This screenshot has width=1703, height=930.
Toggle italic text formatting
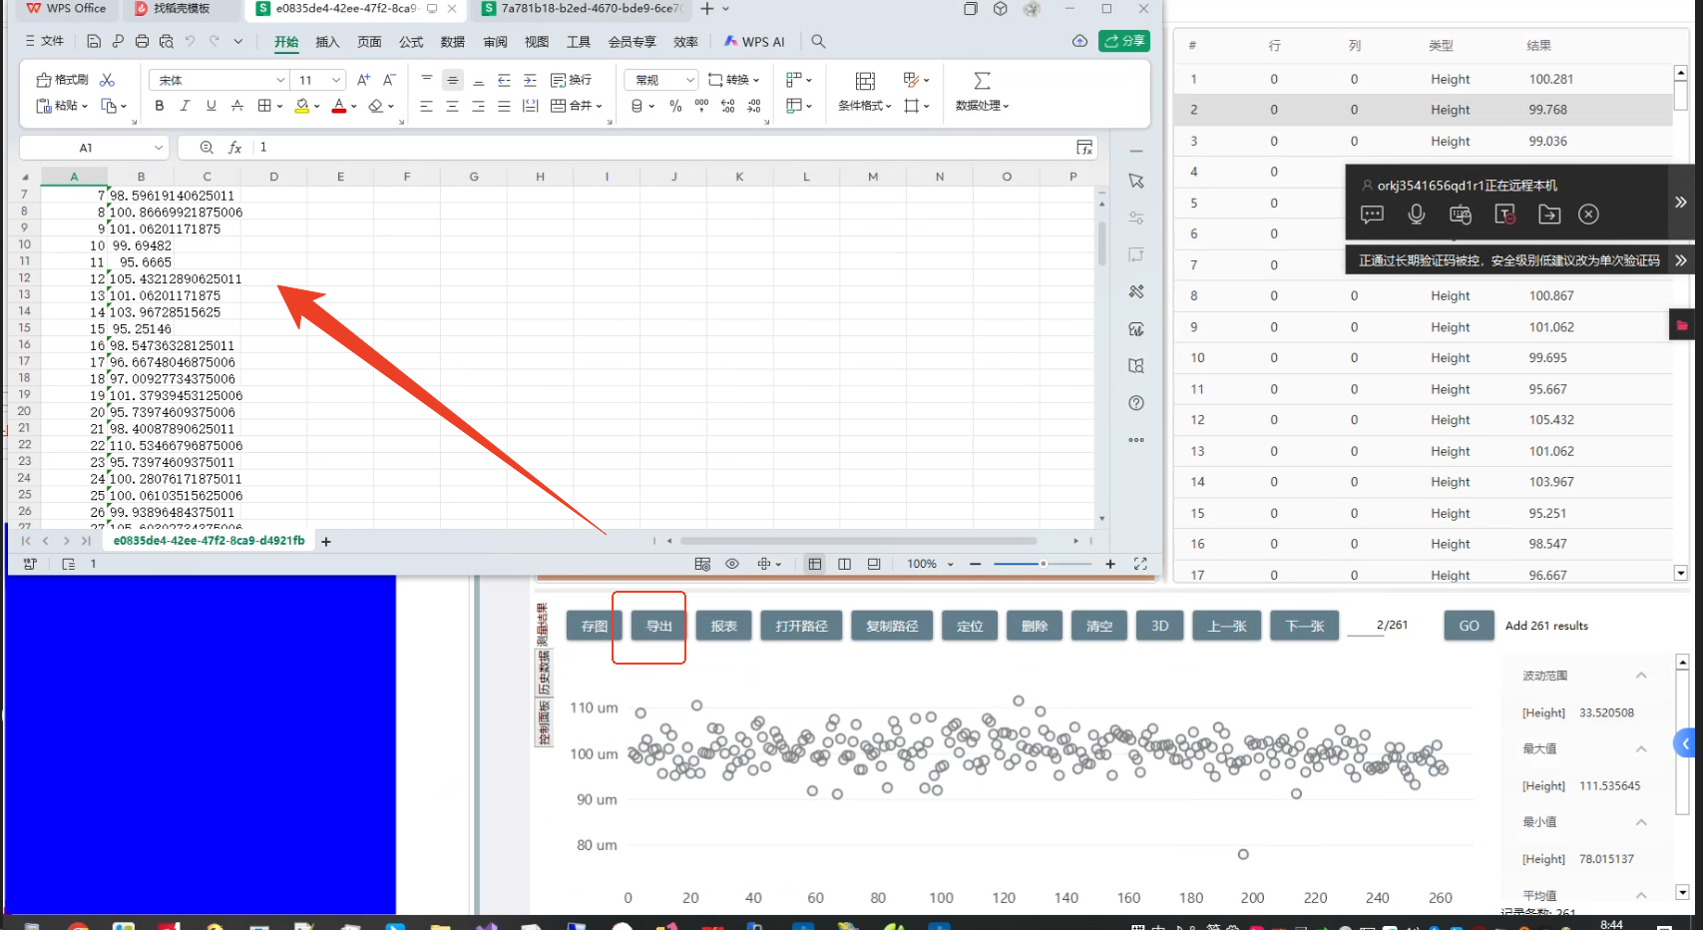tap(185, 106)
